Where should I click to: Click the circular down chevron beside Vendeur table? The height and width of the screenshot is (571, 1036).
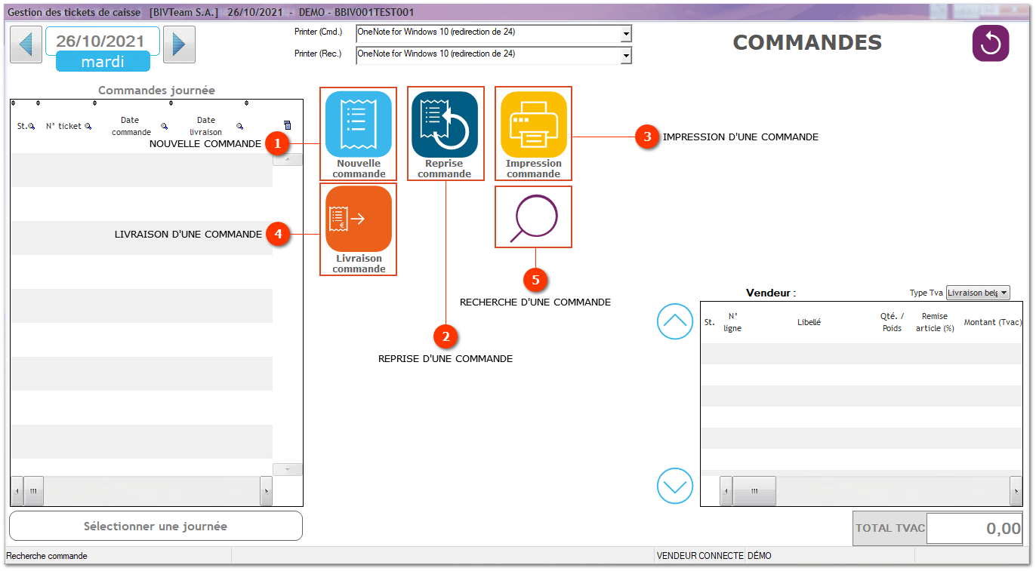[674, 486]
